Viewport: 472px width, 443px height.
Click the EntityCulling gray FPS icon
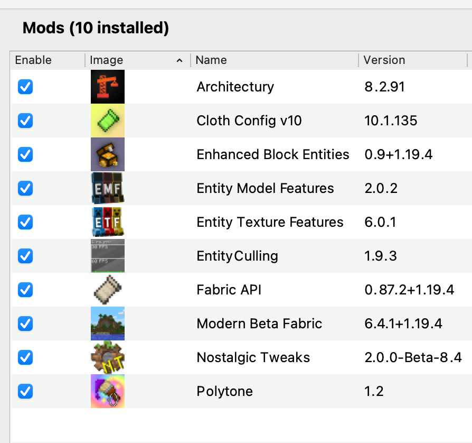click(x=108, y=256)
